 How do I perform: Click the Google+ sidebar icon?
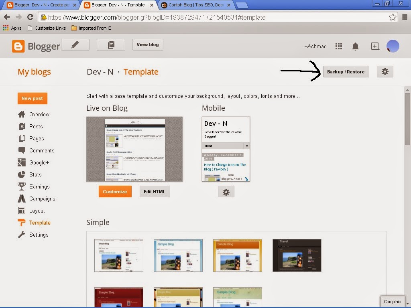22,162
